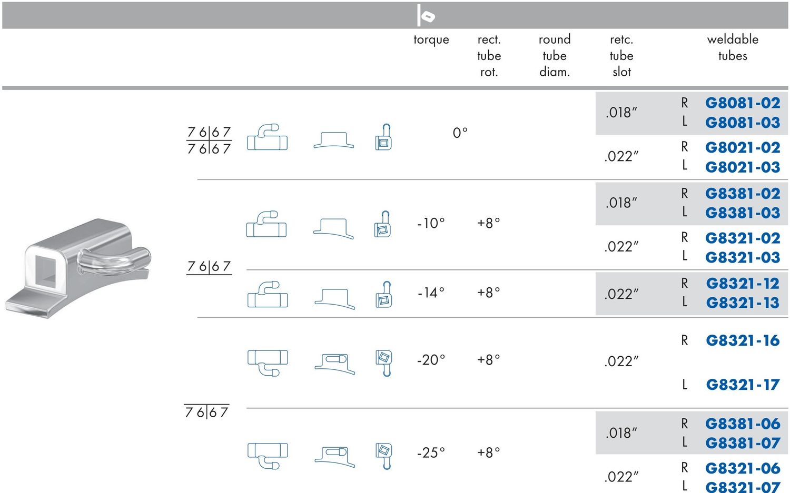Click the top-view tube icon in 0° row
Screen dimensions: 790x493
(268, 137)
